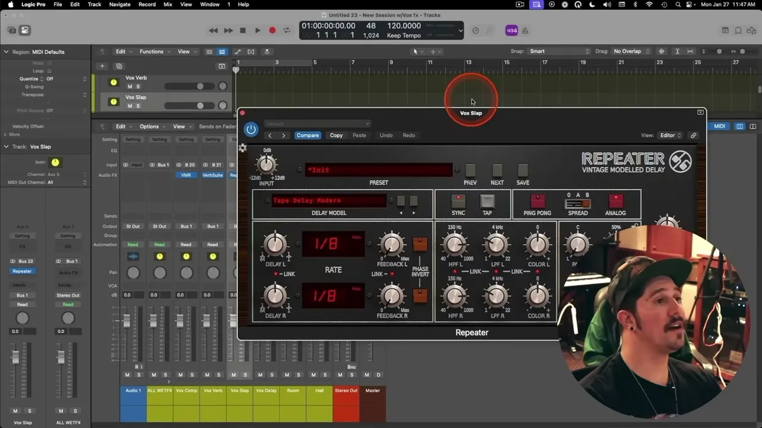The width and height of the screenshot is (762, 428).
Task: Open the Snap Smart dropdown
Action: point(558,51)
